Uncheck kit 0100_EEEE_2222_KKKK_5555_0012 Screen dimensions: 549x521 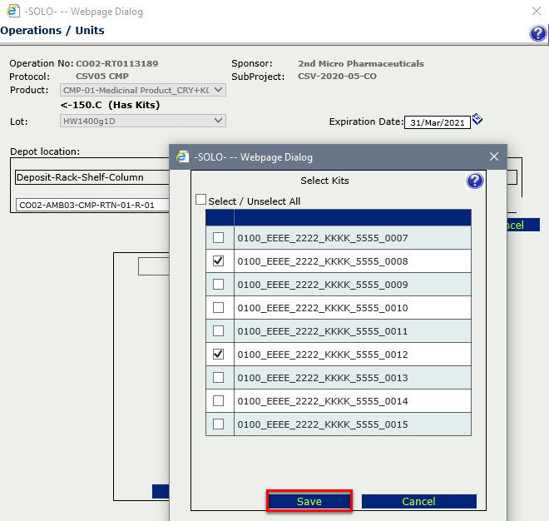coord(219,355)
